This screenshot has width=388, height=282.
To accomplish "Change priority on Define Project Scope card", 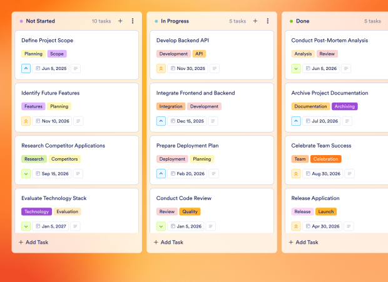I will click(26, 68).
